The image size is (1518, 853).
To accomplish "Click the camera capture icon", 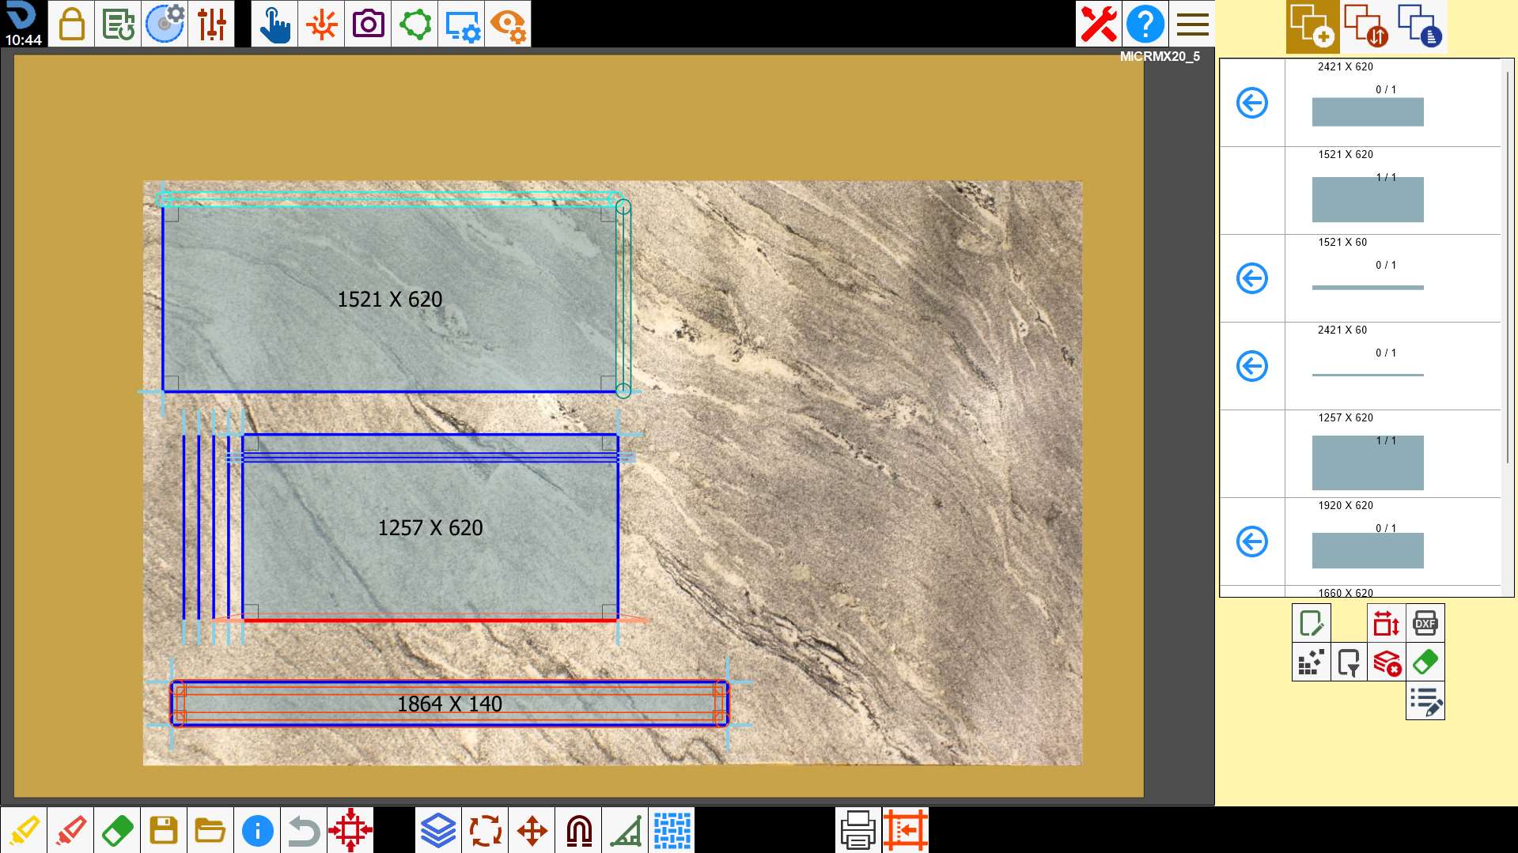I will tap(368, 24).
